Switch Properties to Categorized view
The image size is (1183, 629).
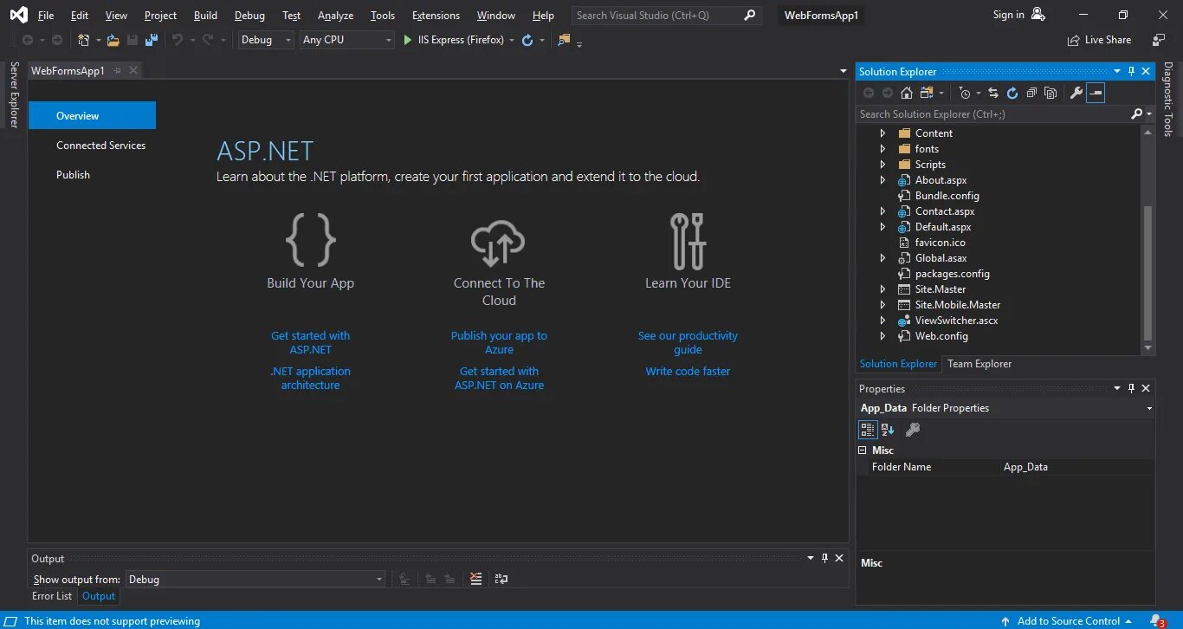[x=867, y=429]
